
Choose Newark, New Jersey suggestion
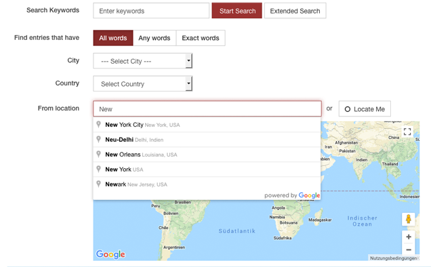[x=207, y=184]
